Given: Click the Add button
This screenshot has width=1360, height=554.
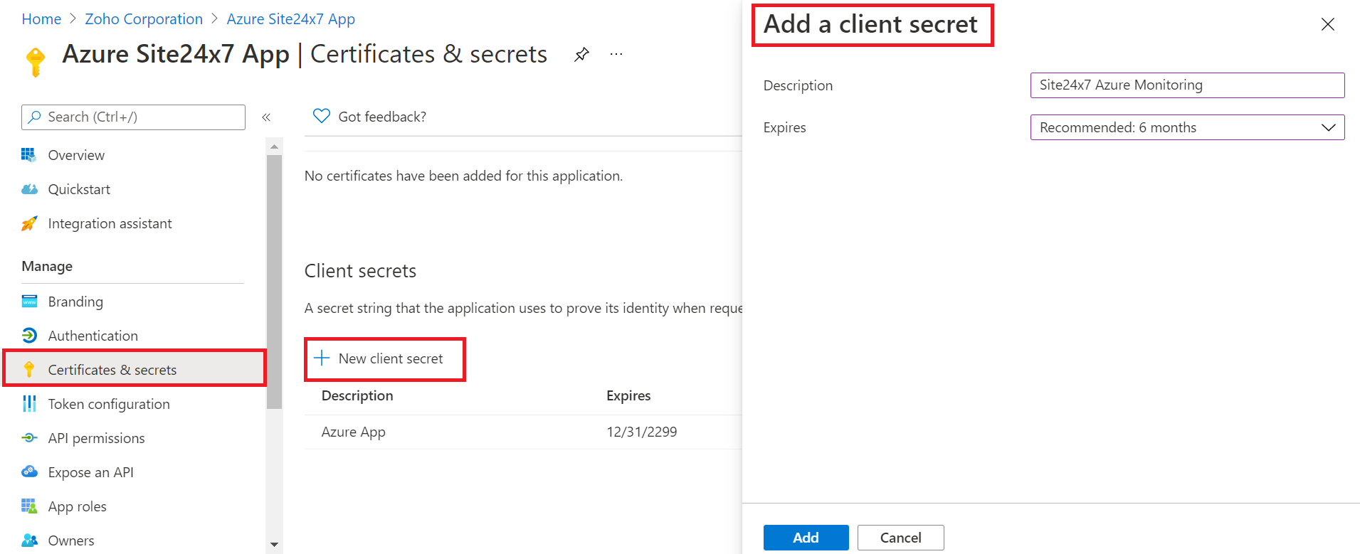Looking at the screenshot, I should [x=806, y=538].
